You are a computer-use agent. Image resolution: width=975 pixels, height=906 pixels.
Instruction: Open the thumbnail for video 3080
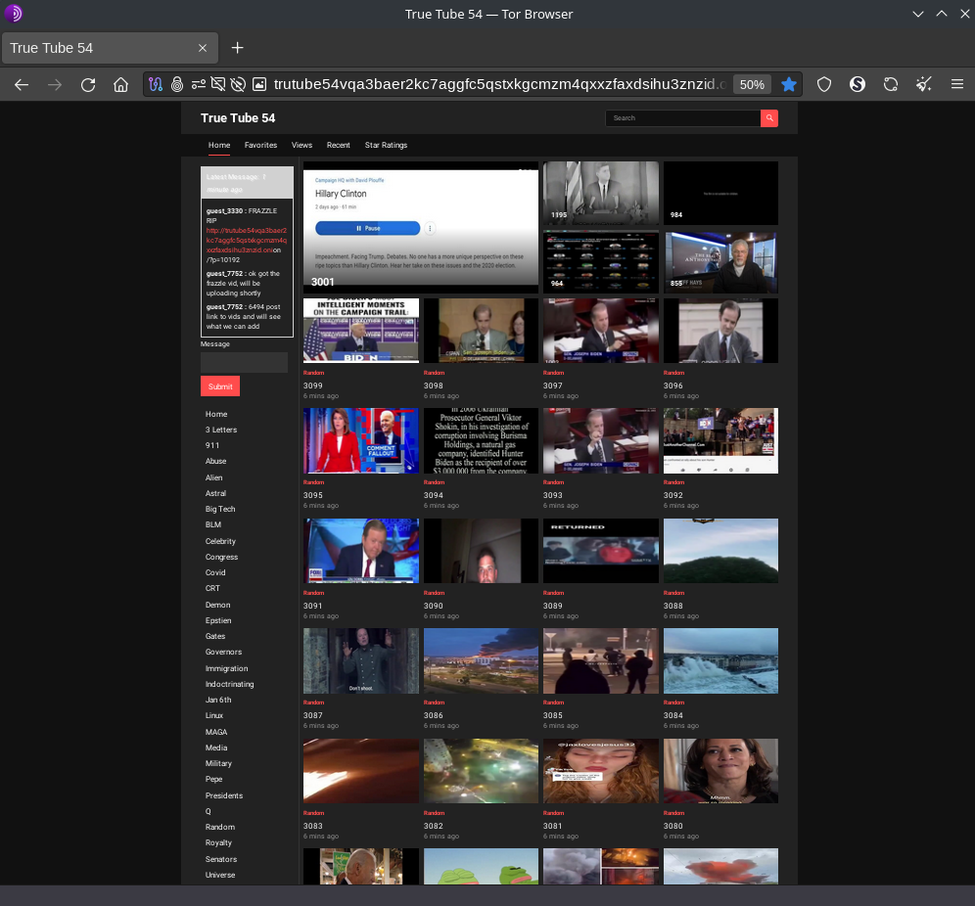720,771
